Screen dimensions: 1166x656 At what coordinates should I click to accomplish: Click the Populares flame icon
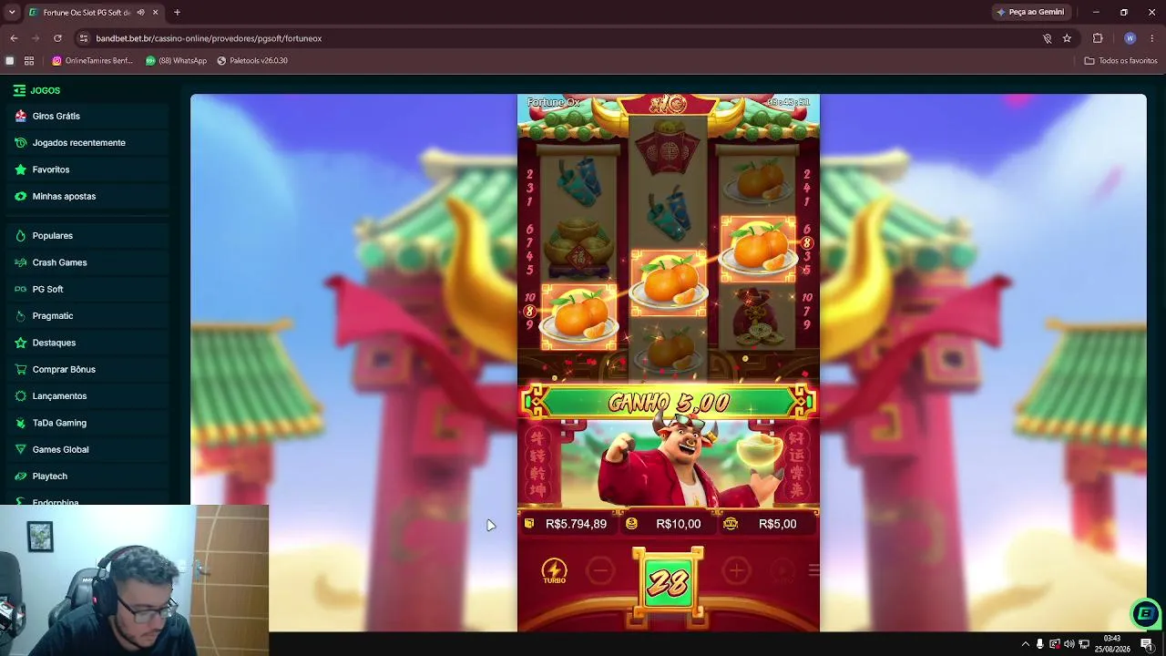(20, 236)
